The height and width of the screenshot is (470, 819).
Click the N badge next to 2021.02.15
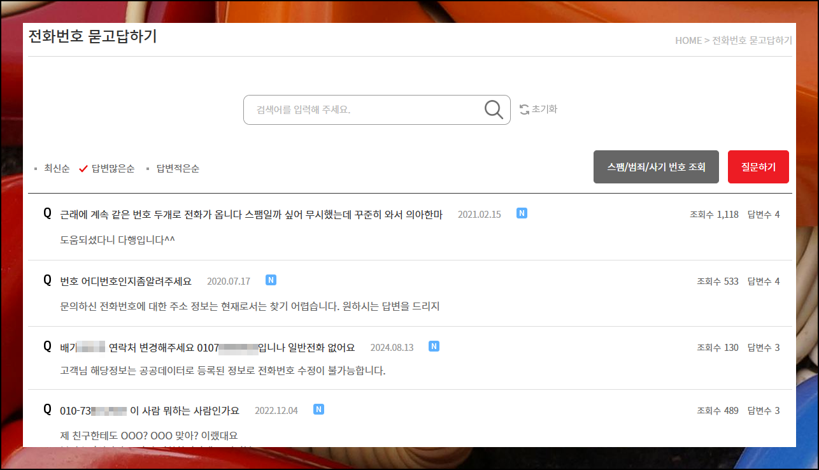(x=522, y=213)
